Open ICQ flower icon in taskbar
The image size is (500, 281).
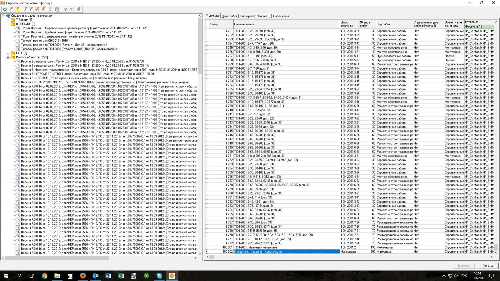(146, 276)
